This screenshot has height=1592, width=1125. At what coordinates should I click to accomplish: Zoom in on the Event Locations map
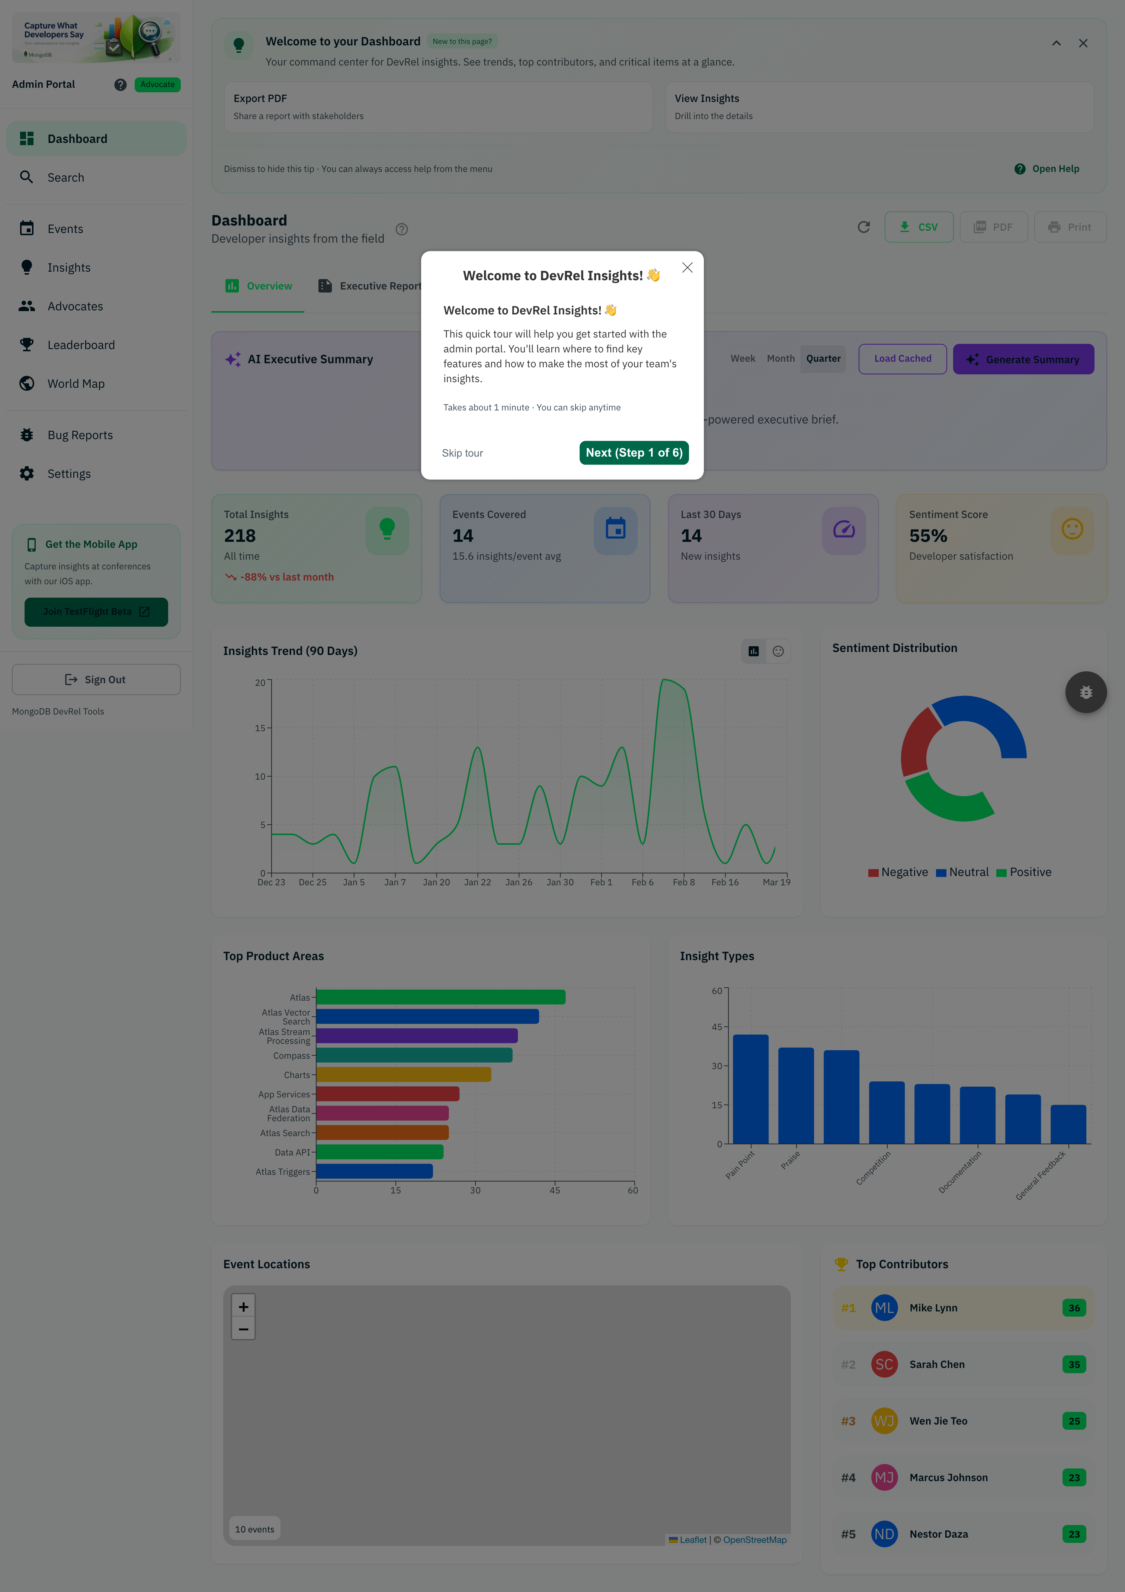tap(243, 1306)
